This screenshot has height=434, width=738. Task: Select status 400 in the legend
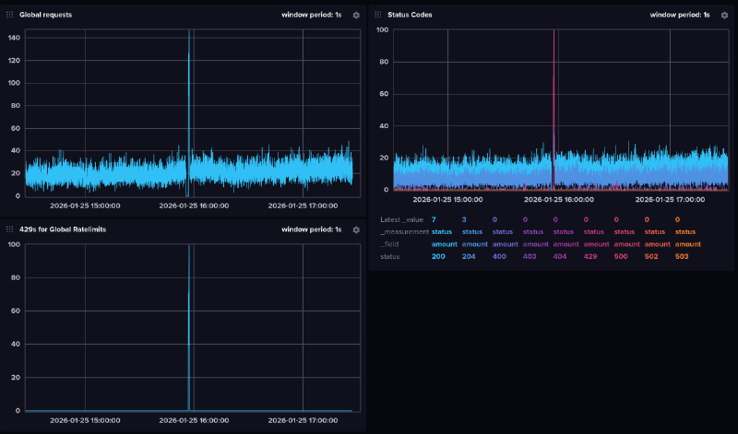(499, 257)
